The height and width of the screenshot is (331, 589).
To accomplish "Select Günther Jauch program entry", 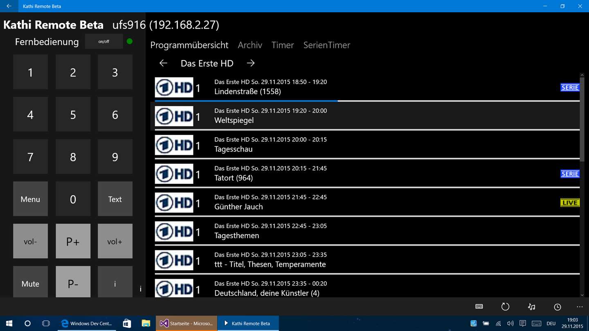I will [365, 203].
